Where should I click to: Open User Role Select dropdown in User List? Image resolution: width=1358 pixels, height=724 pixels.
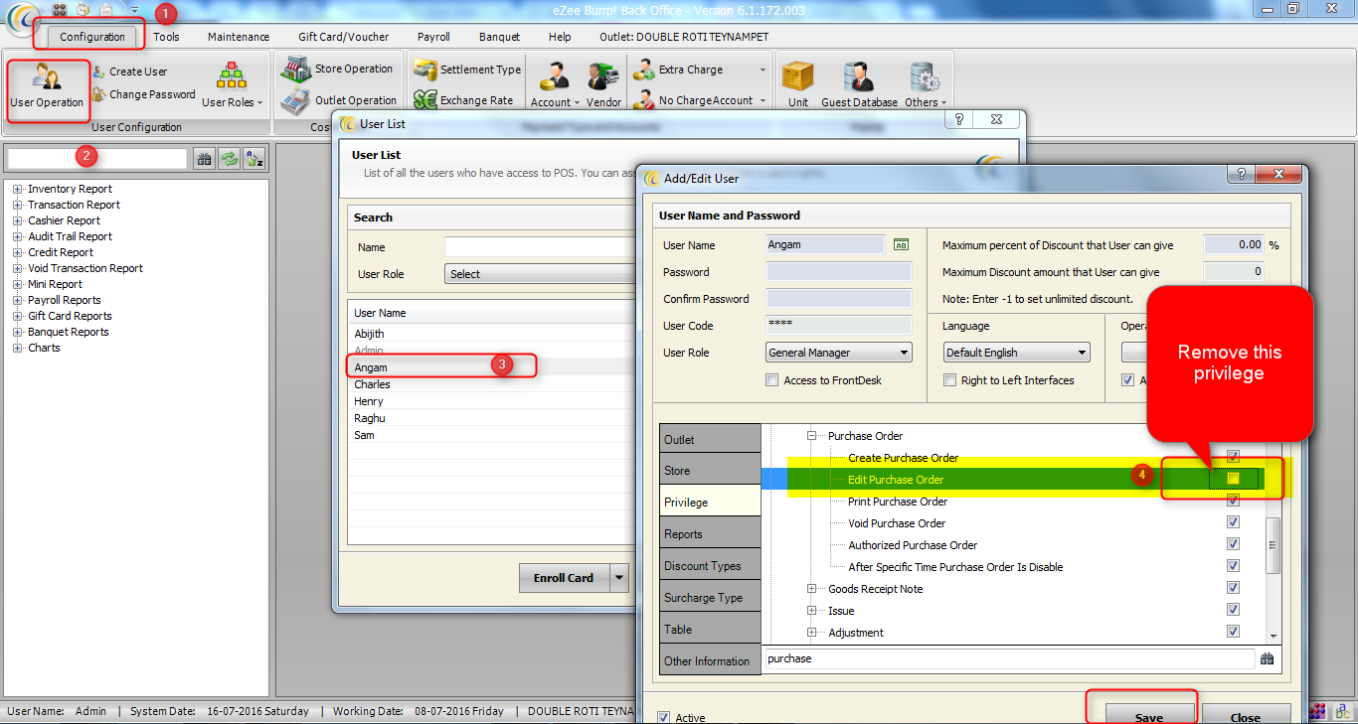(542, 274)
